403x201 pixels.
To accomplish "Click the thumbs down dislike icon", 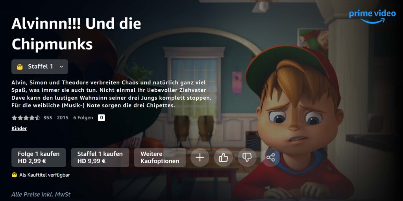I will (x=247, y=157).
